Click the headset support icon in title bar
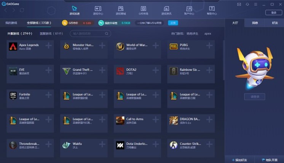Image resolution: width=284 pixels, height=163 pixels. [x=247, y=4]
